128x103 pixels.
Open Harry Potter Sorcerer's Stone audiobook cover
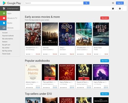pyautogui.click(x=67, y=72)
